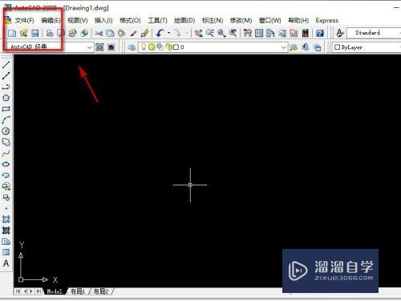The height and width of the screenshot is (301, 401).
Task: Select the Spline draw tool
Action: pyautogui.click(x=6, y=153)
